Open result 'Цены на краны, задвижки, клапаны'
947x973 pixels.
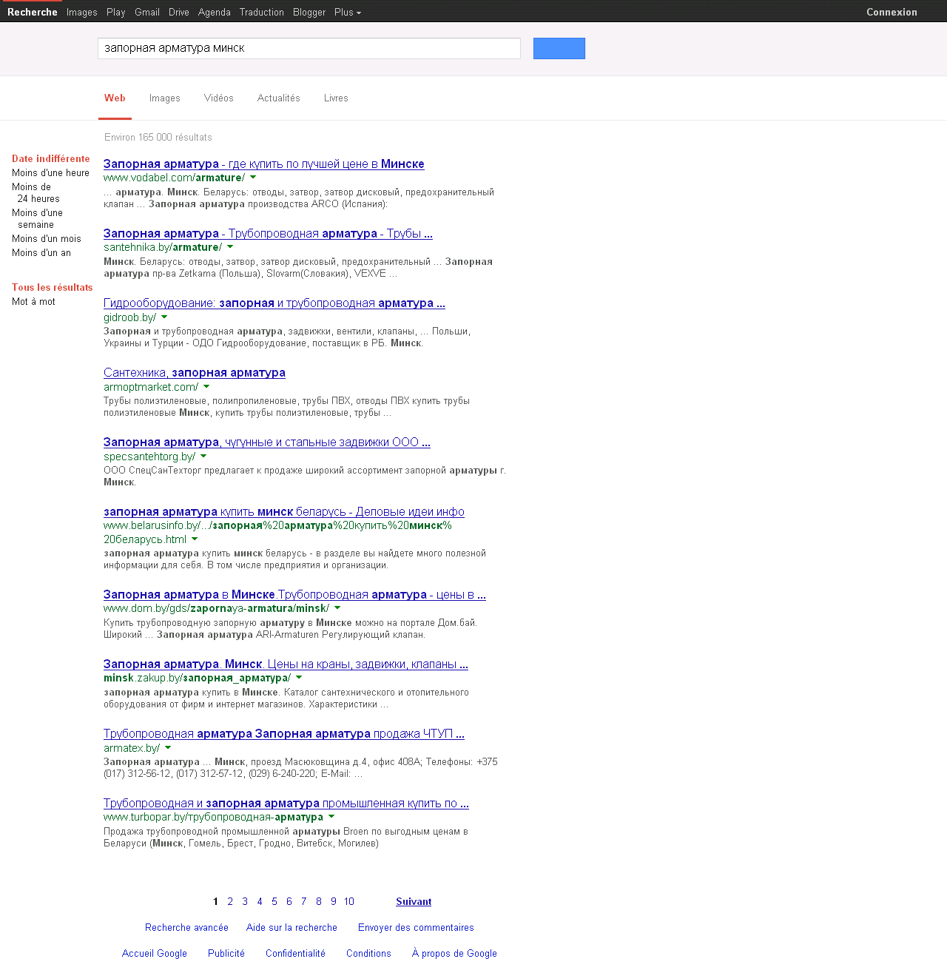click(x=286, y=664)
